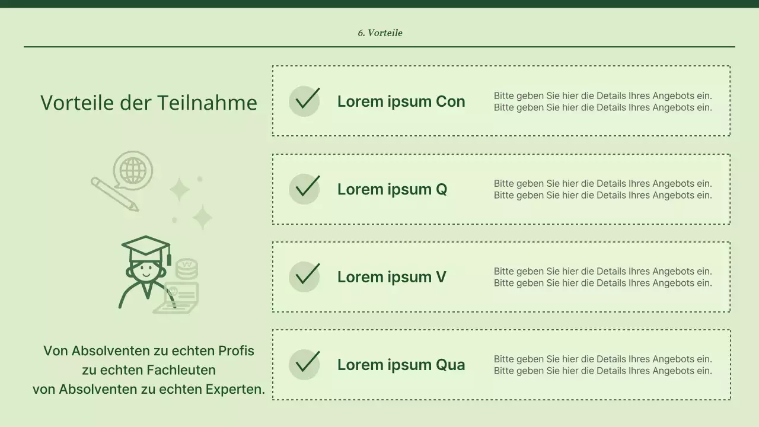Click the 'Von Absolventen zu echten Profis' line
This screenshot has height=427, width=759.
[149, 350]
